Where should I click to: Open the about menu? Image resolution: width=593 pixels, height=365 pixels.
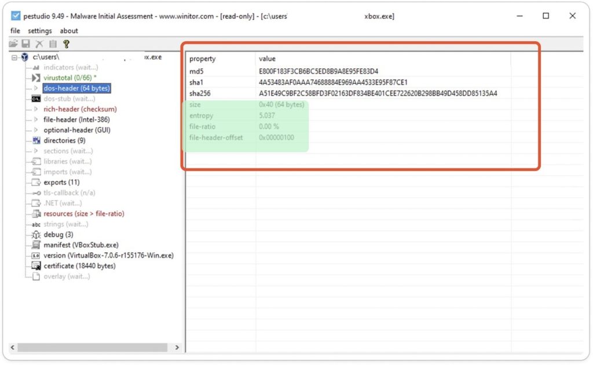pos(68,30)
